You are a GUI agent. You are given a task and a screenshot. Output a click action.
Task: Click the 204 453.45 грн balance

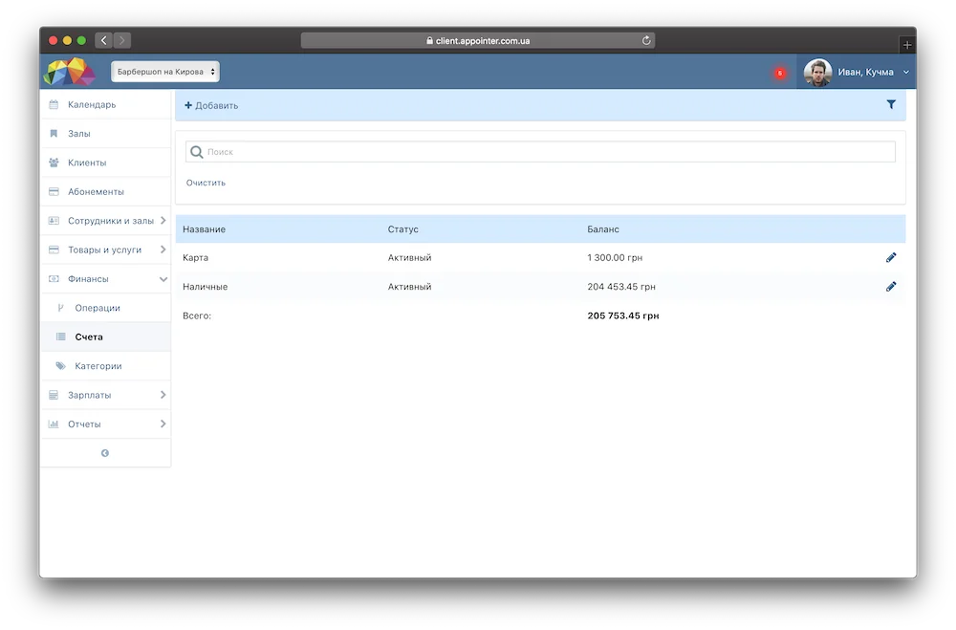[x=621, y=287]
